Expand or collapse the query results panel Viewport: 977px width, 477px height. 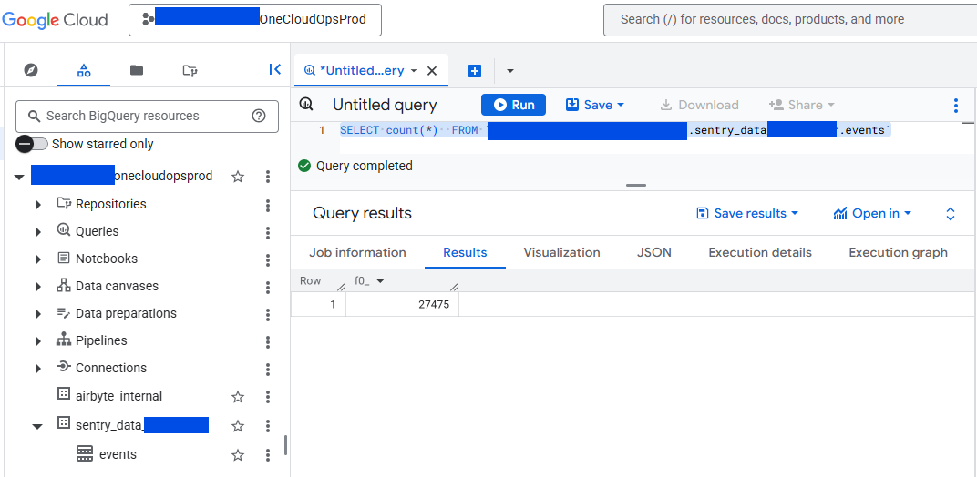[951, 214]
